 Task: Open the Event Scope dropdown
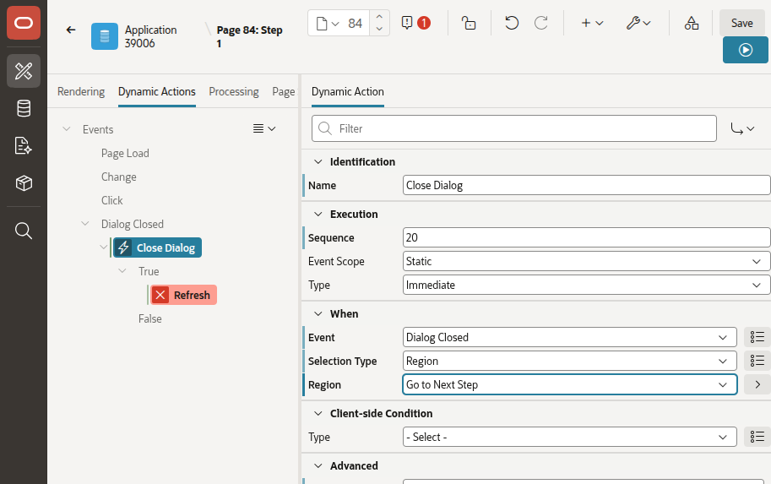click(586, 261)
